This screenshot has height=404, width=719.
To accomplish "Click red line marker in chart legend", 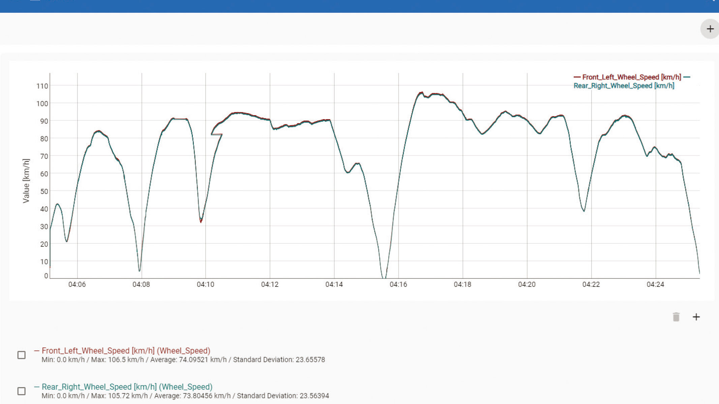I will [x=577, y=77].
